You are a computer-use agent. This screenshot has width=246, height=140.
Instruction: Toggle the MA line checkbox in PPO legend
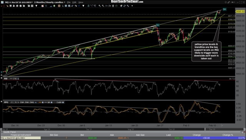pyautogui.click(x=52, y=102)
